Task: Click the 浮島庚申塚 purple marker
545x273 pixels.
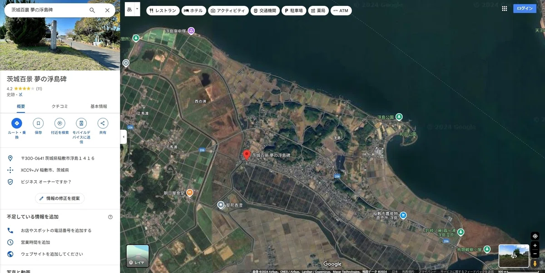Action: click(x=191, y=31)
